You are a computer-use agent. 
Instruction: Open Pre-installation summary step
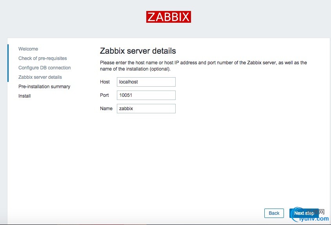click(44, 87)
